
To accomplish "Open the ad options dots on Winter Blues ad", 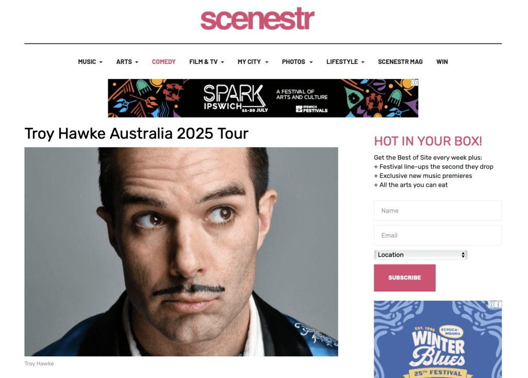I will (x=499, y=304).
